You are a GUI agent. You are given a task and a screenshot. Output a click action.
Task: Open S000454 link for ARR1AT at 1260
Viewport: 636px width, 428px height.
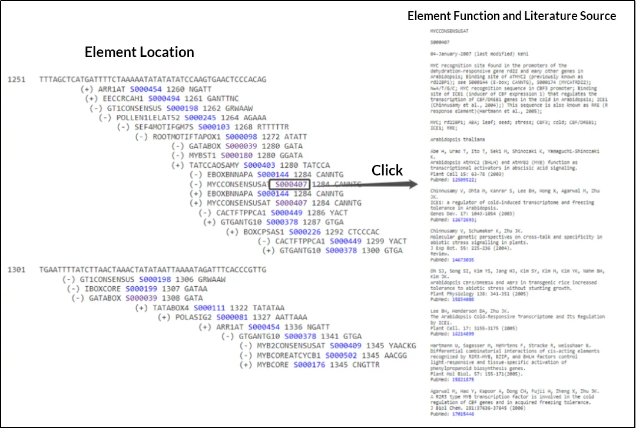pyautogui.click(x=145, y=89)
